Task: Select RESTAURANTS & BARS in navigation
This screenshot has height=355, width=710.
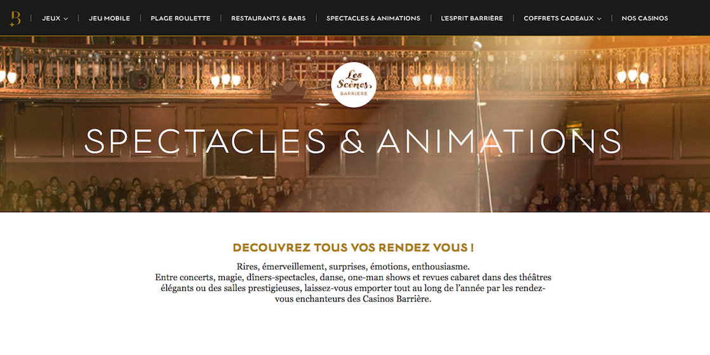Action: [268, 18]
